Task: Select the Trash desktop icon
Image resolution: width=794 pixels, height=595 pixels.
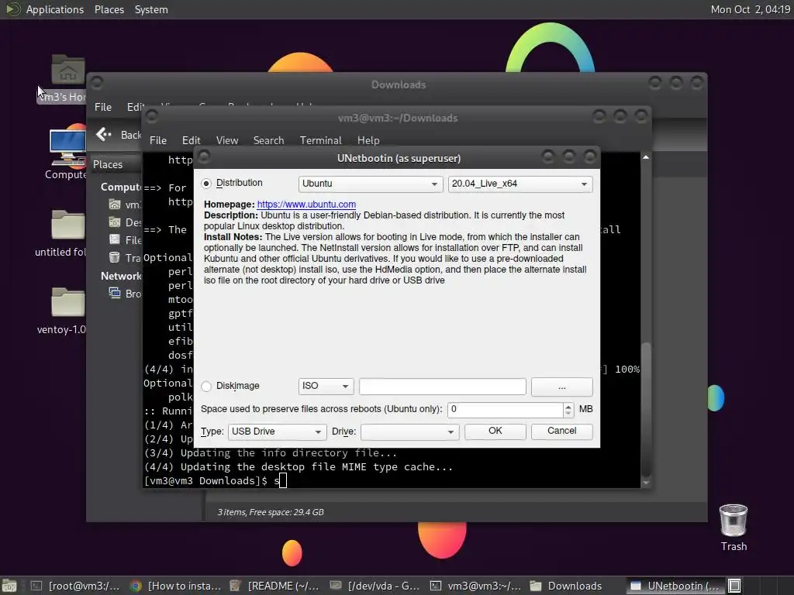Action: coord(734,527)
